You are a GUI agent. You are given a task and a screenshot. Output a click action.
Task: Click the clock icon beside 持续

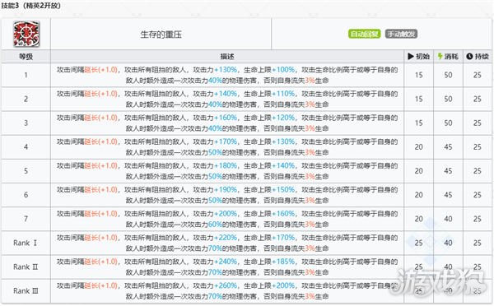pyautogui.click(x=469, y=57)
